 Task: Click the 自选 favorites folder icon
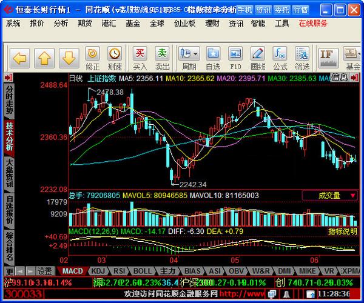pos(213,54)
